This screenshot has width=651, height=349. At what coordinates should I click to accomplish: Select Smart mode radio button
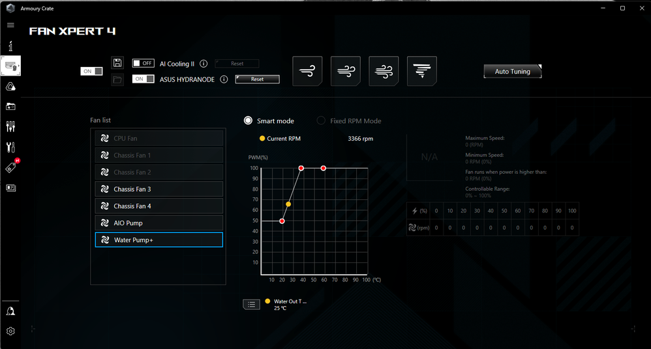click(x=248, y=120)
